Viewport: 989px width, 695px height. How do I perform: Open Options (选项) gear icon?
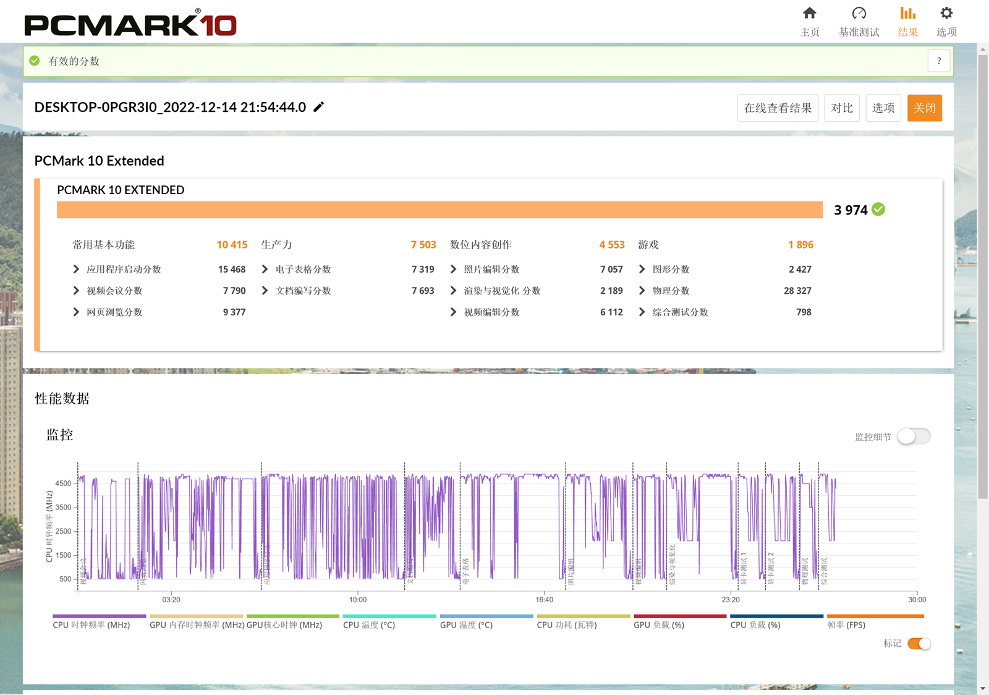point(946,14)
